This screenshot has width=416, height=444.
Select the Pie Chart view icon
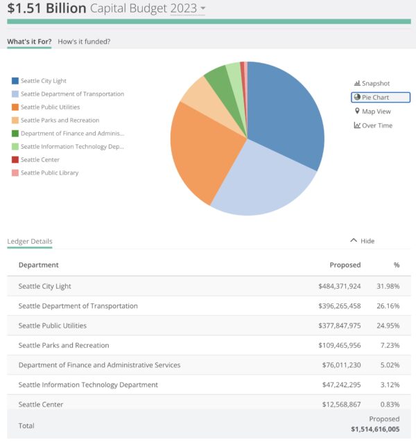[356, 98]
